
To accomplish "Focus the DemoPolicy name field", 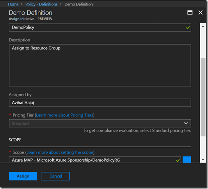I will click(x=100, y=27).
